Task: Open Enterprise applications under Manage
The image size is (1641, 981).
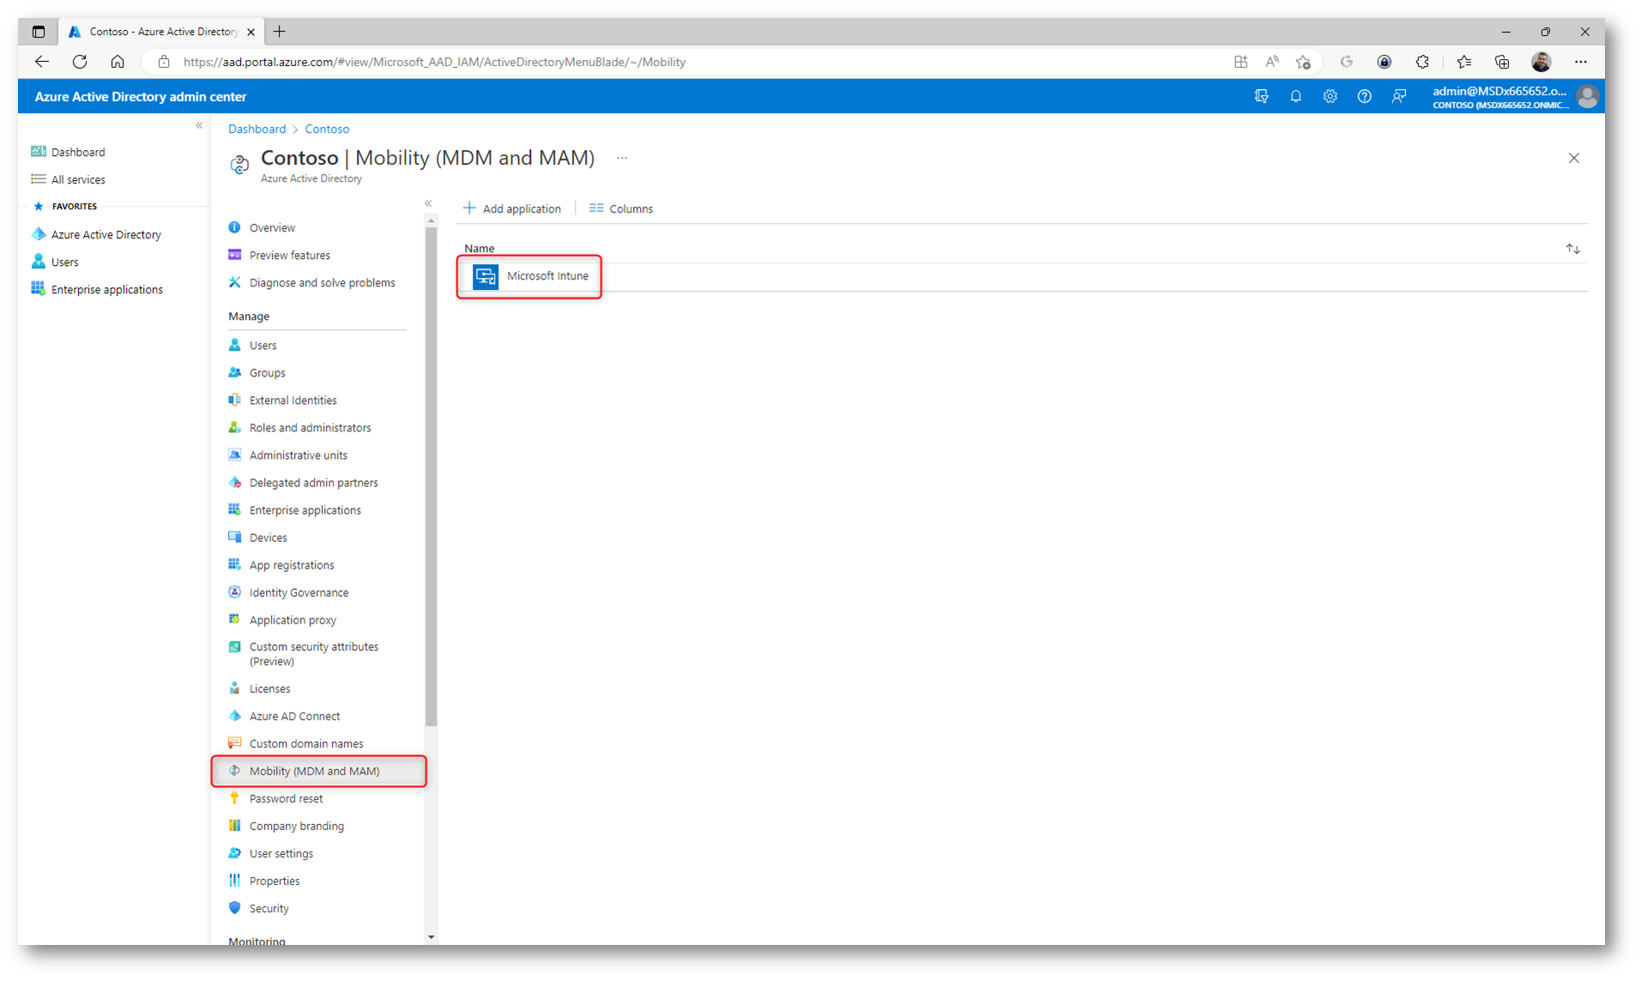Action: [x=305, y=510]
